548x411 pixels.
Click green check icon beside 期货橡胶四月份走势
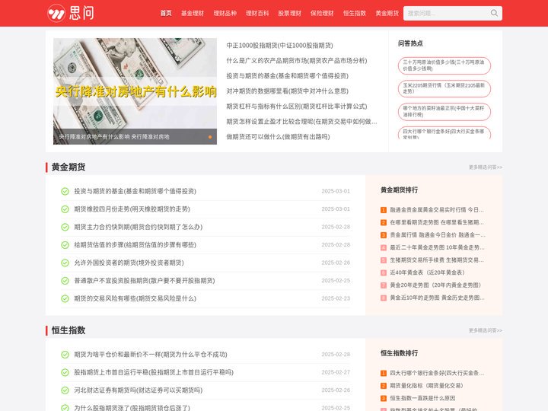click(x=65, y=209)
